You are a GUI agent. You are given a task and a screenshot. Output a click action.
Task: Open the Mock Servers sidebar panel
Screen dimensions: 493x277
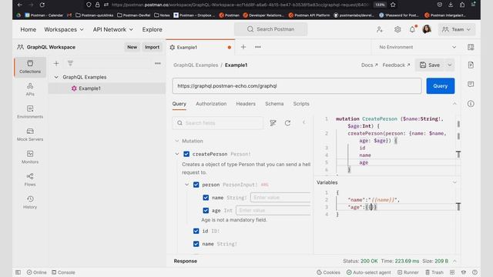coord(30,135)
